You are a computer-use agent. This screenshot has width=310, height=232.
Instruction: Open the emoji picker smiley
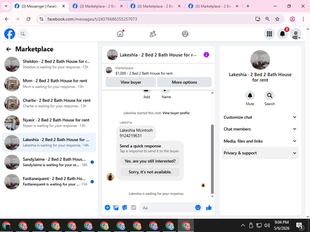(198, 207)
